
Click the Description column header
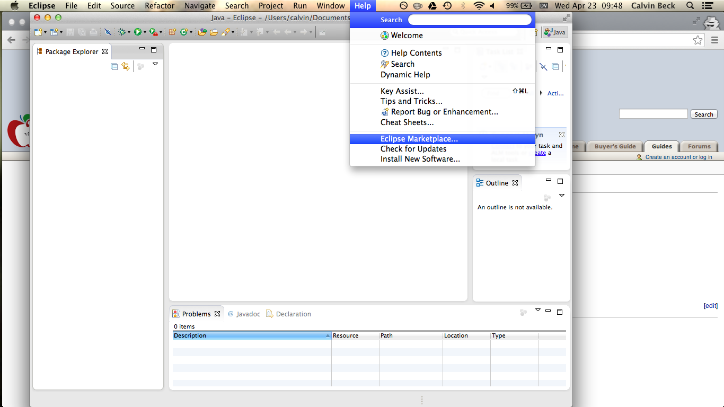click(252, 335)
